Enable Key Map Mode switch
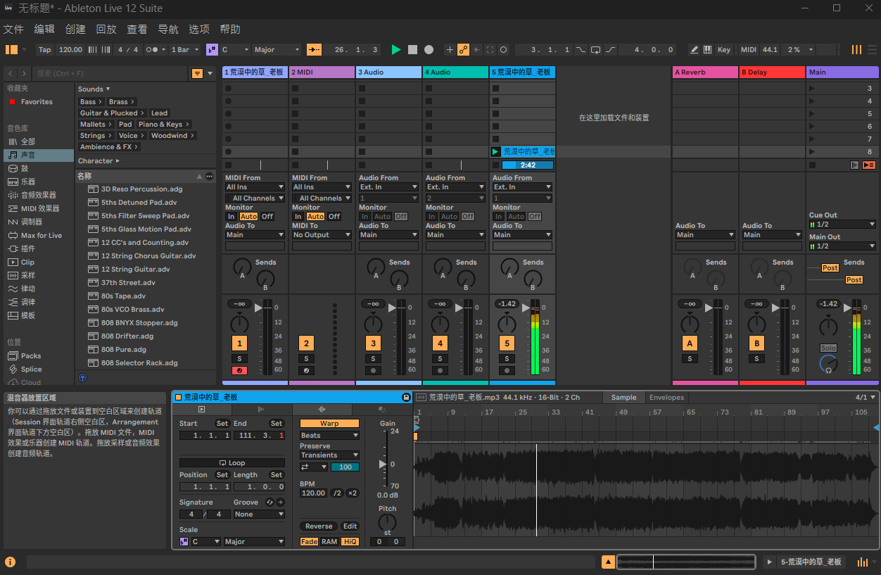881x575 pixels. click(724, 50)
